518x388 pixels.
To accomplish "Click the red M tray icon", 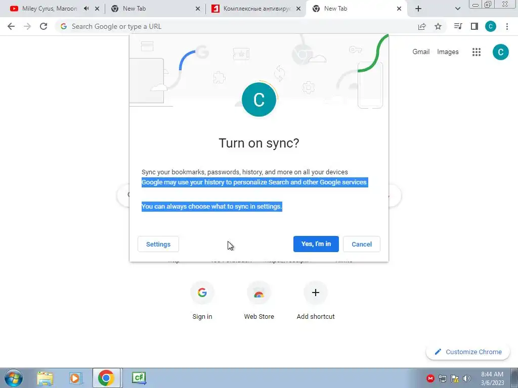I will coord(430,378).
